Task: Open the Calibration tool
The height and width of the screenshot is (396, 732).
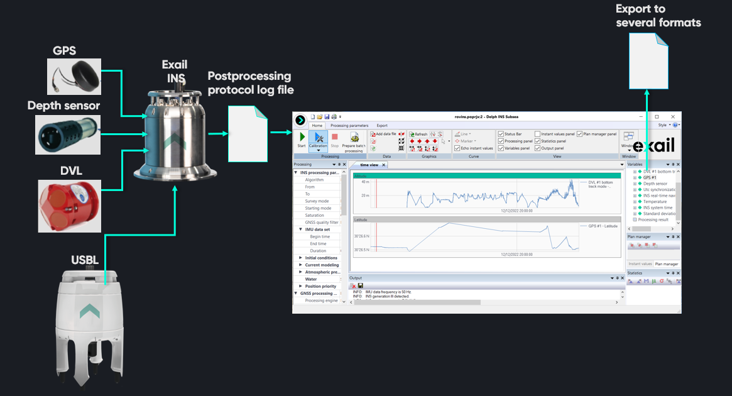Action: [x=319, y=140]
